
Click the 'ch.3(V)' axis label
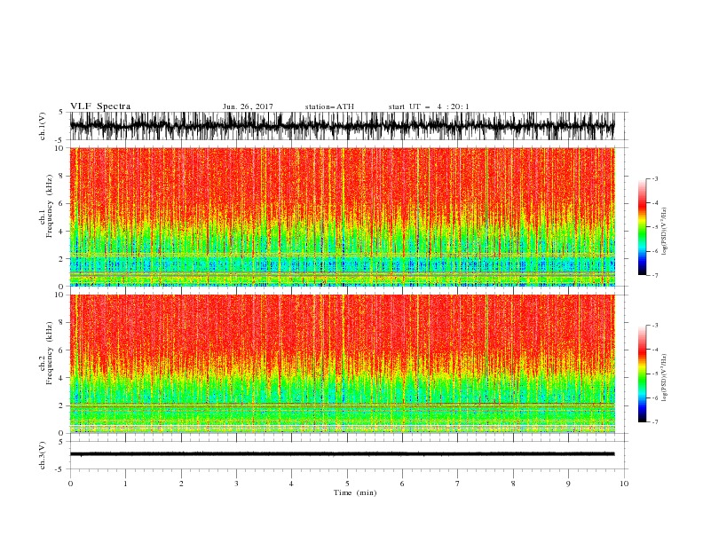coord(43,455)
